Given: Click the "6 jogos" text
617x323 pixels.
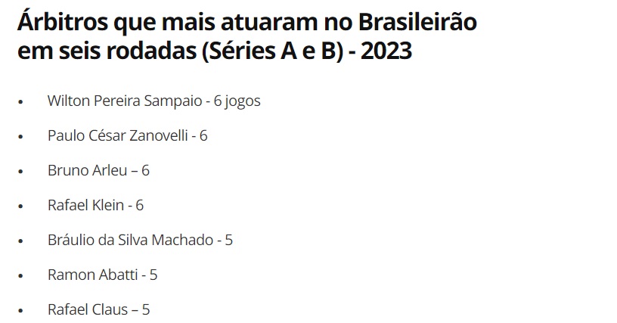Looking at the screenshot, I should pyautogui.click(x=237, y=101).
